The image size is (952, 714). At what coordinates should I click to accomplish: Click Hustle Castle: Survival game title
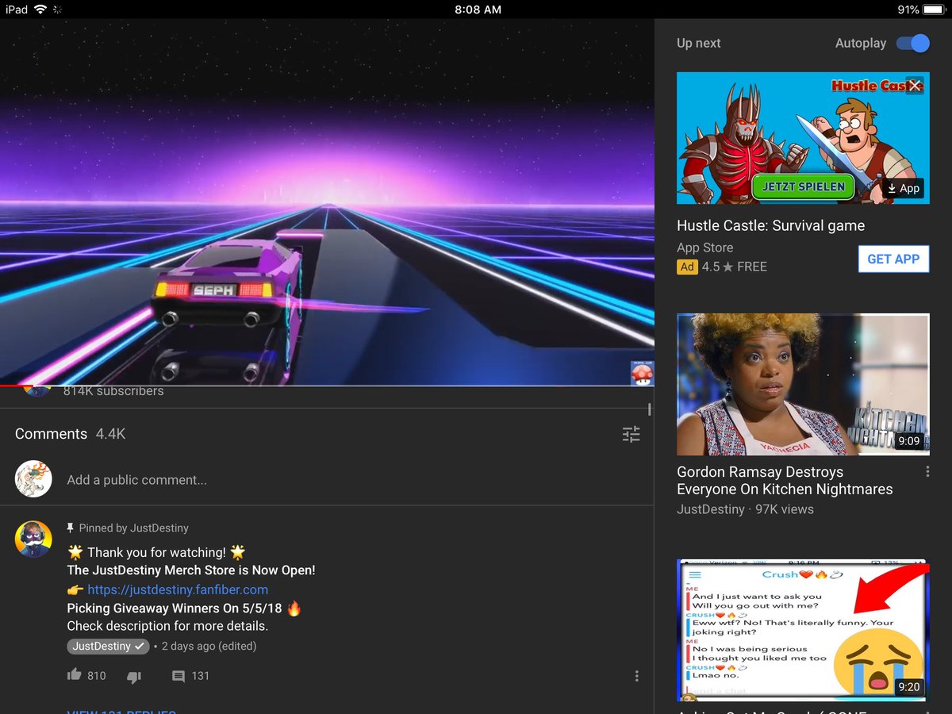770,226
